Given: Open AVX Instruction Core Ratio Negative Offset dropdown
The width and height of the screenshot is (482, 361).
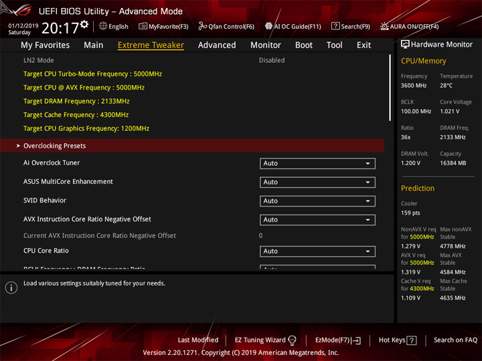Looking at the screenshot, I should click(x=317, y=220).
